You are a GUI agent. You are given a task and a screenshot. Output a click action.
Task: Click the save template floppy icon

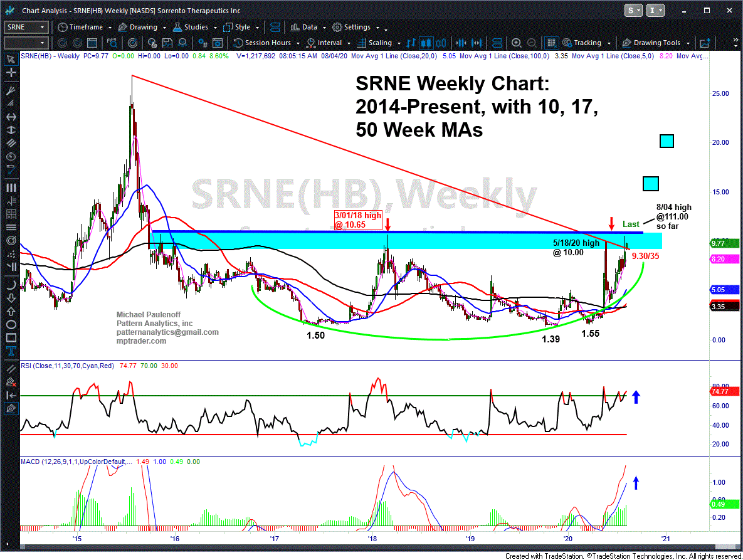(x=167, y=43)
